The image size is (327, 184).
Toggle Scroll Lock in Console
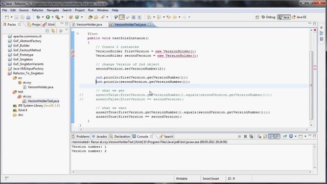click(265, 136)
